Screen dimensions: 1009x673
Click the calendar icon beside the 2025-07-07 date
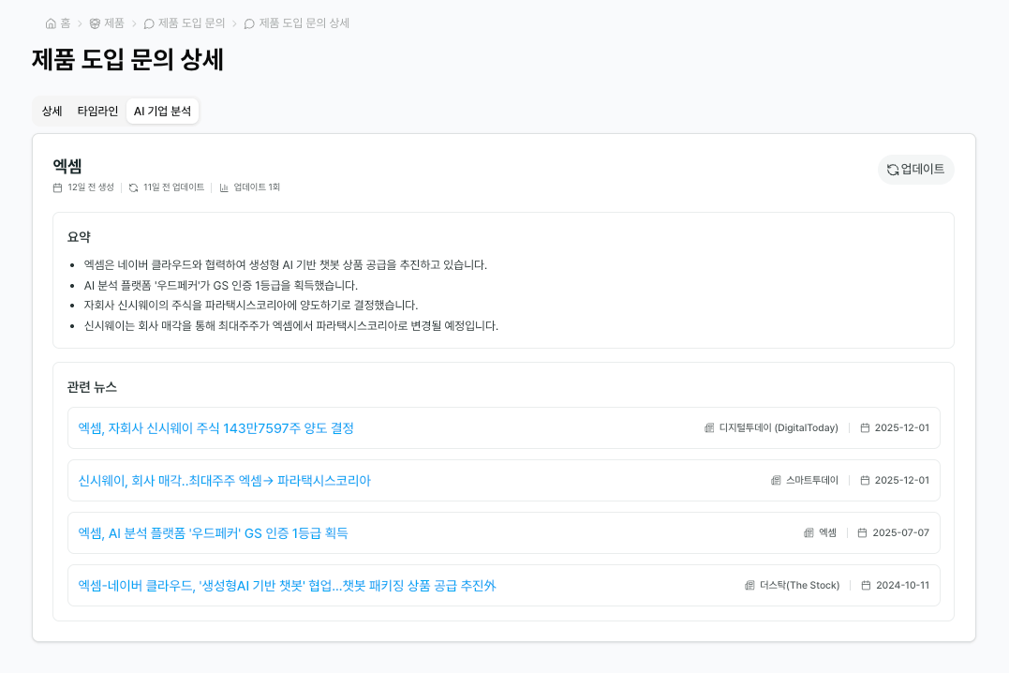pyautogui.click(x=866, y=532)
